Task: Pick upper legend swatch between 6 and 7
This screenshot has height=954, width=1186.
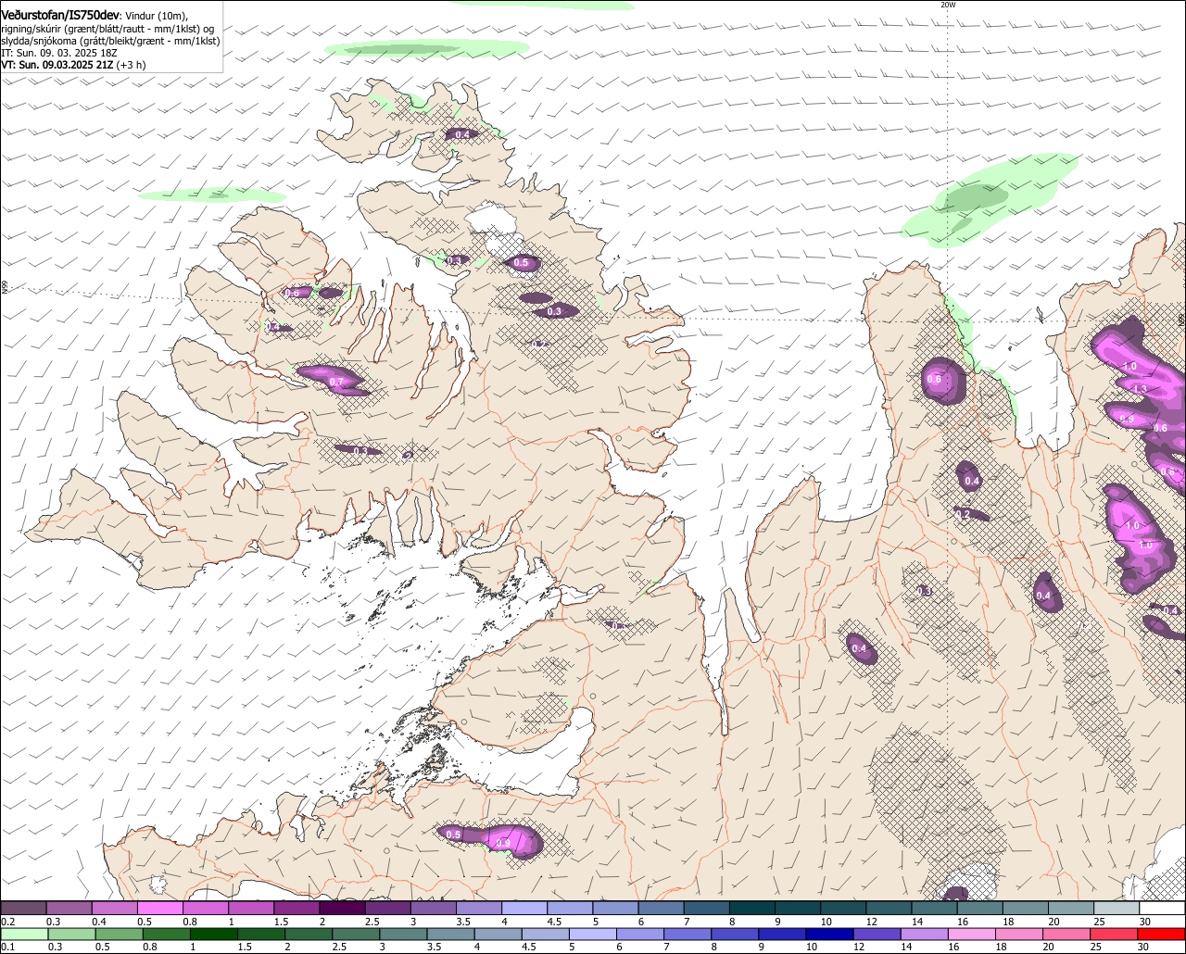Action: [662, 909]
